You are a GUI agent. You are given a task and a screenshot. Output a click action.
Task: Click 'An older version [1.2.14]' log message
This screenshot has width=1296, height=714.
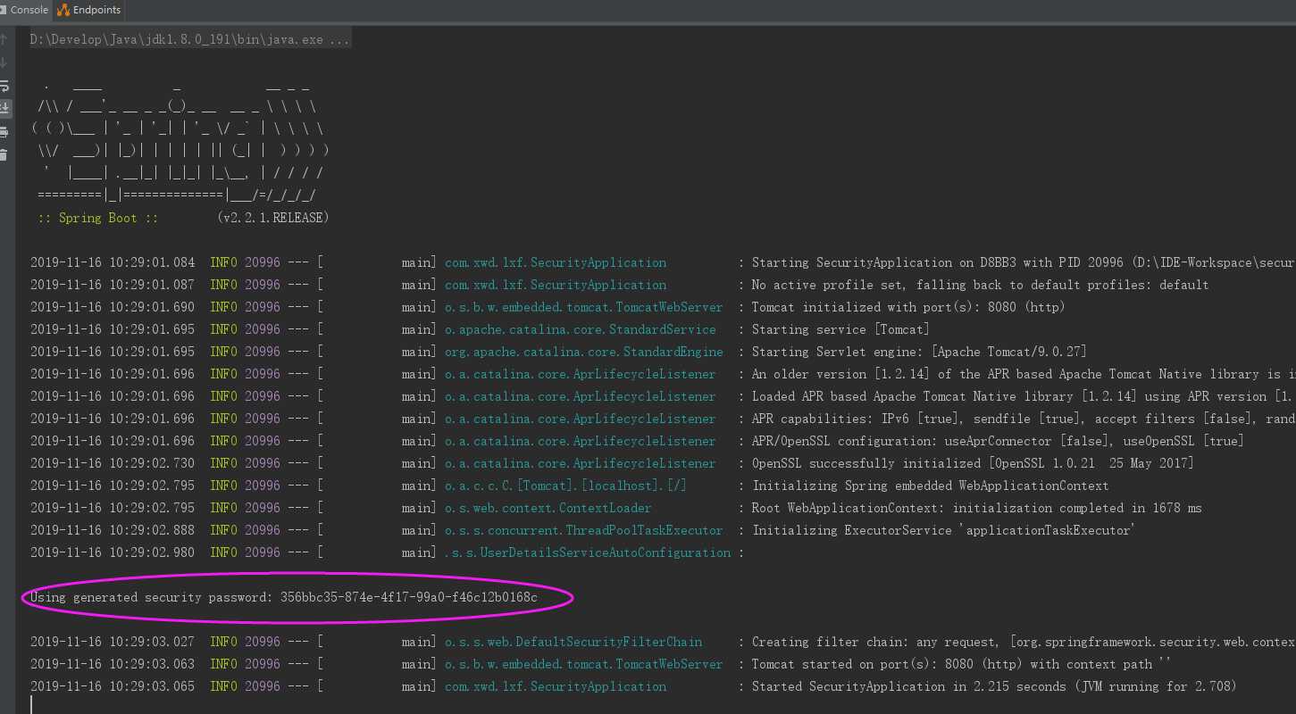tap(1023, 374)
